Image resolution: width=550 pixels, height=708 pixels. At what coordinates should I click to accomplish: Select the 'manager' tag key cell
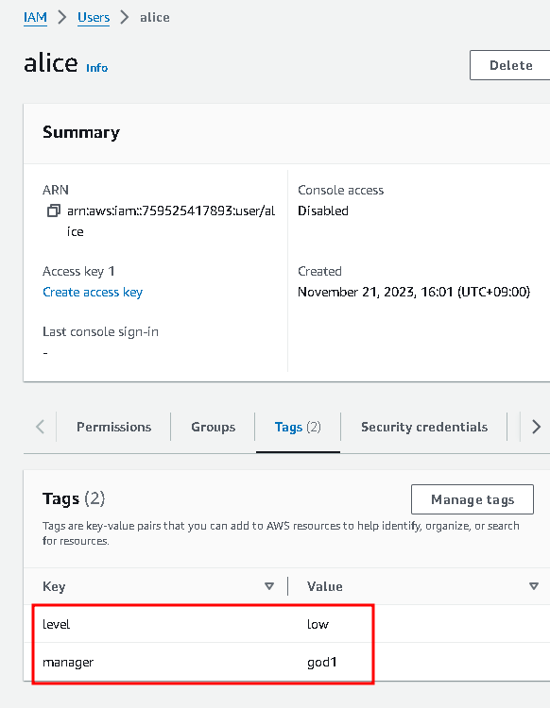(x=68, y=663)
